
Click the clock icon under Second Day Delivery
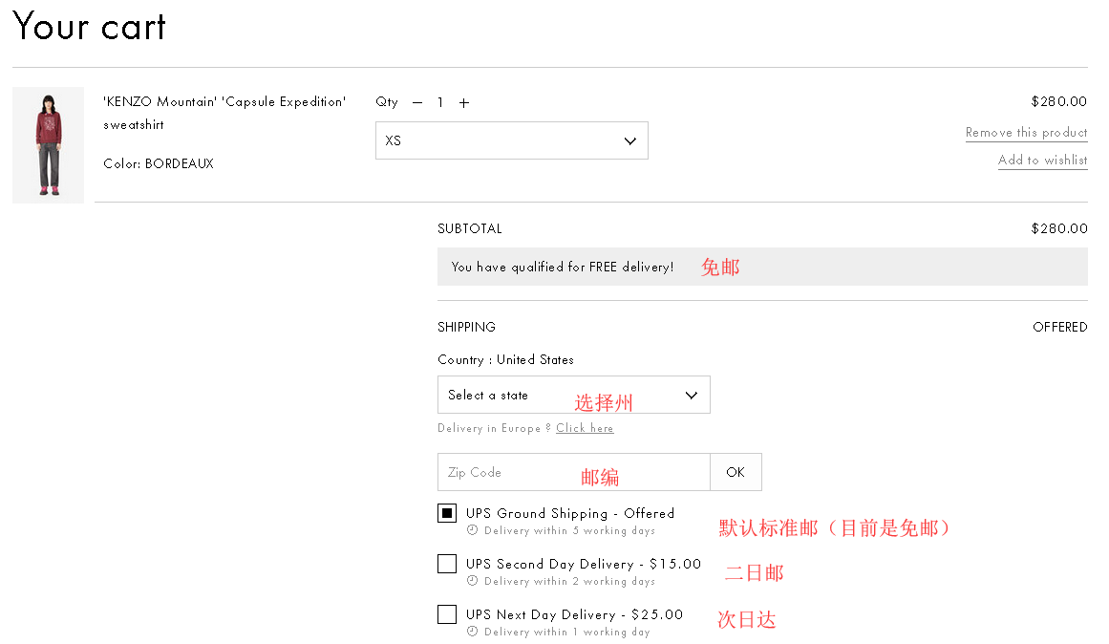coord(472,581)
